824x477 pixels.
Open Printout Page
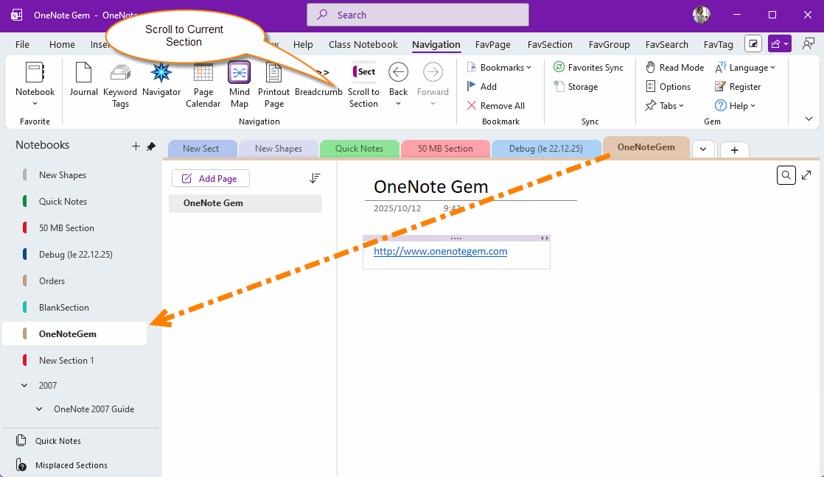click(273, 85)
